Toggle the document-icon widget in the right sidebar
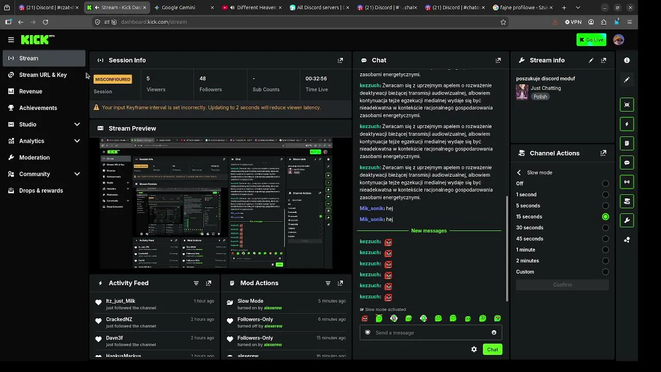The image size is (661, 372). tap(627, 143)
